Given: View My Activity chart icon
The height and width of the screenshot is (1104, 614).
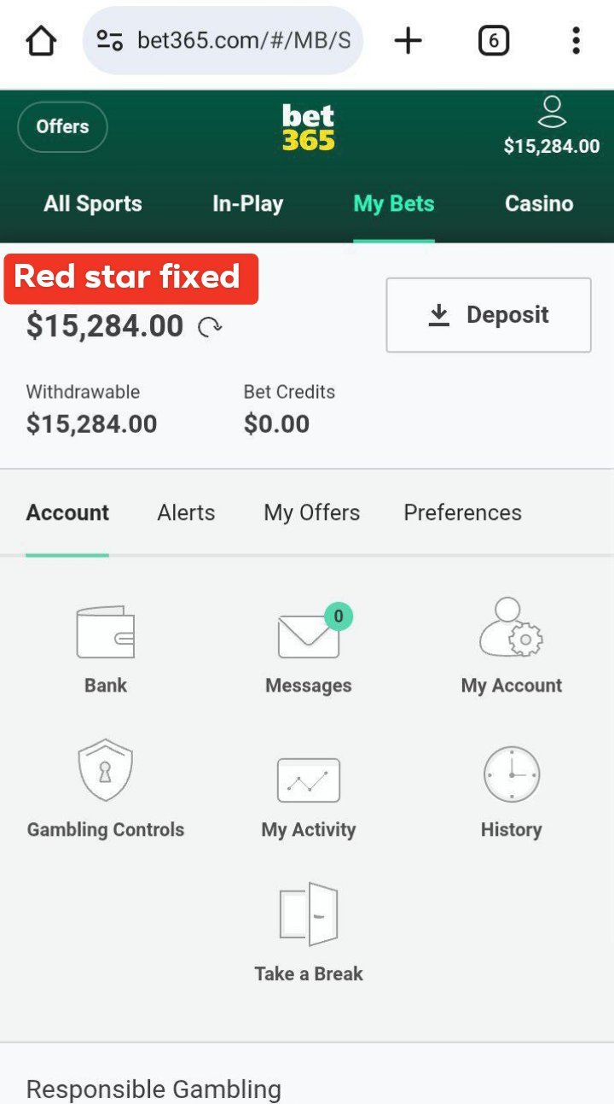Looking at the screenshot, I should tap(309, 780).
